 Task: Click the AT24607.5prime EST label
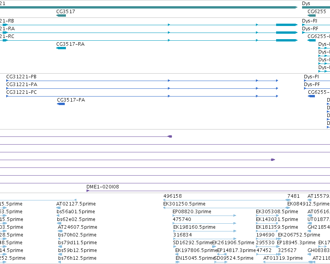coord(78,227)
